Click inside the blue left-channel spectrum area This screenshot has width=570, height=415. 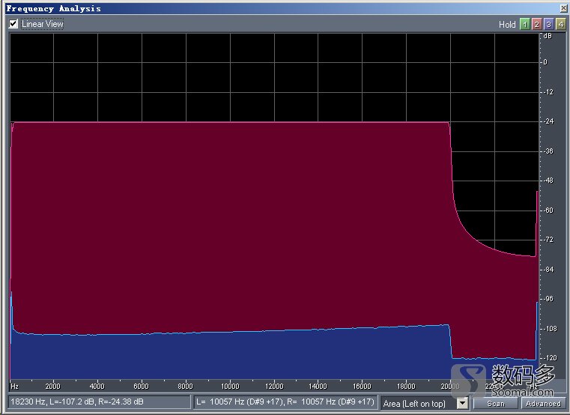point(225,356)
